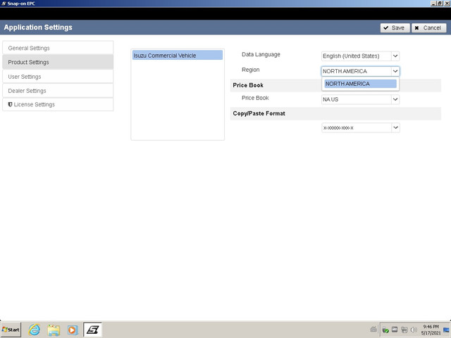Click the volume speaker tray icon
This screenshot has width=451, height=338.
click(x=414, y=330)
